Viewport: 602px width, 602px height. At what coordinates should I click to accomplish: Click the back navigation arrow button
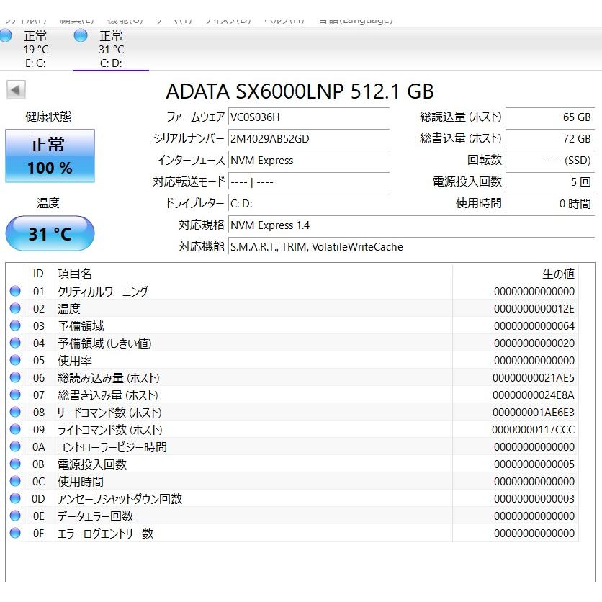click(x=16, y=89)
